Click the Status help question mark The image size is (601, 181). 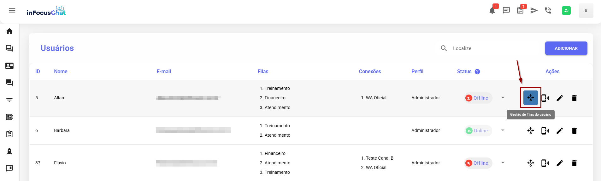pos(477,72)
